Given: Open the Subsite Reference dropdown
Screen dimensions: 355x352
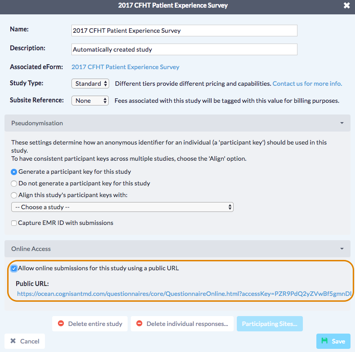Looking at the screenshot, I should (x=90, y=101).
